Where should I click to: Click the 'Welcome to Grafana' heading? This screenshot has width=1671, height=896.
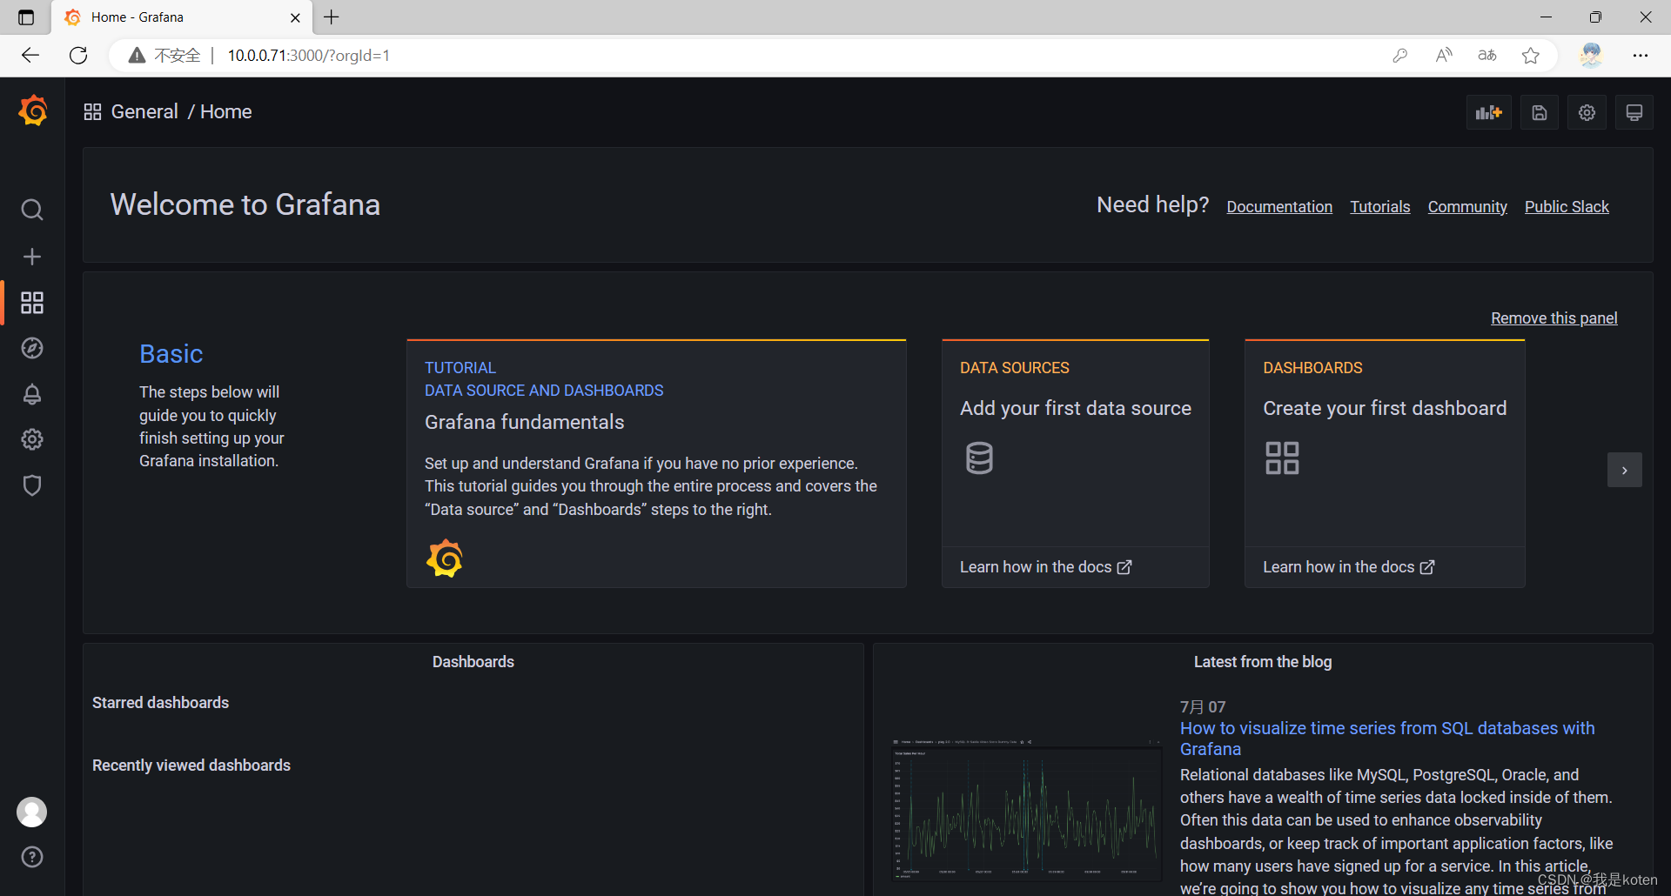245,204
